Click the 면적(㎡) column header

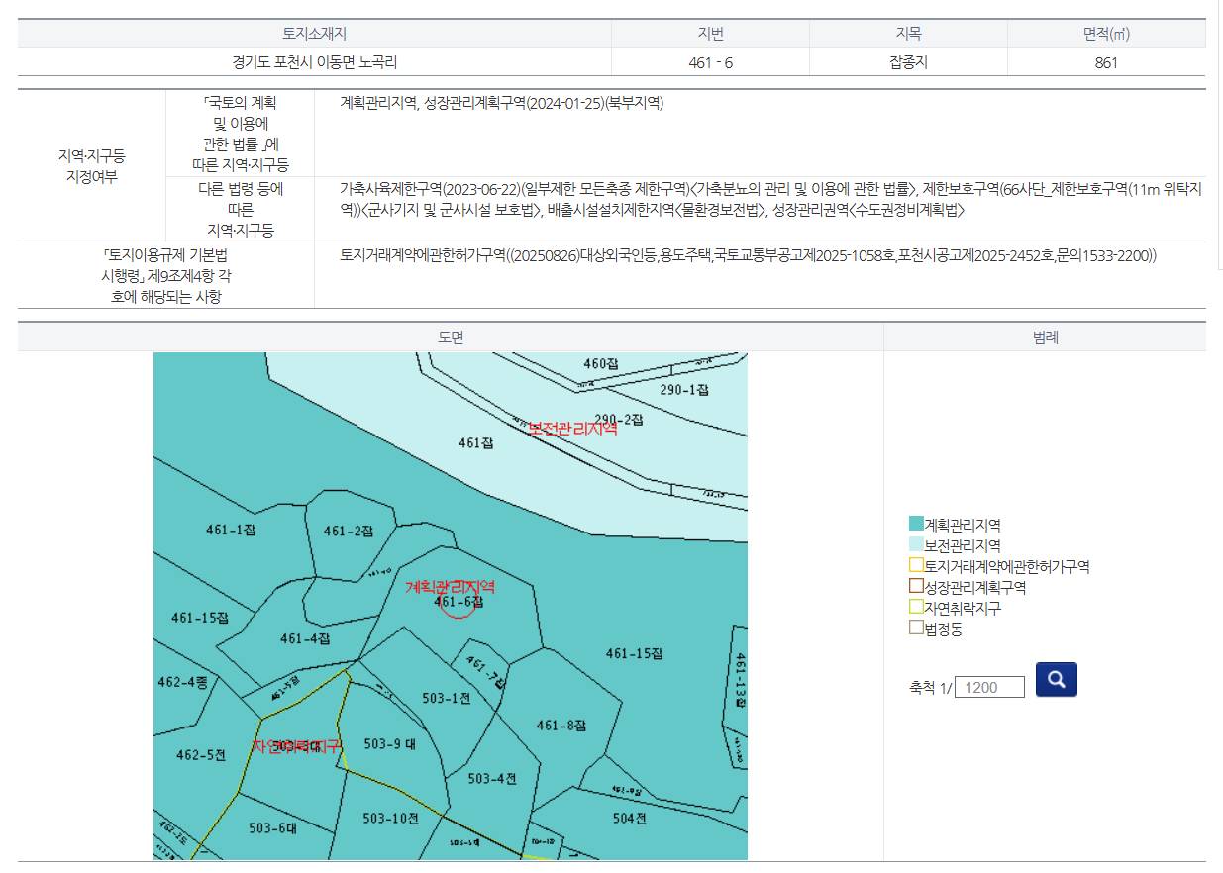(1106, 34)
